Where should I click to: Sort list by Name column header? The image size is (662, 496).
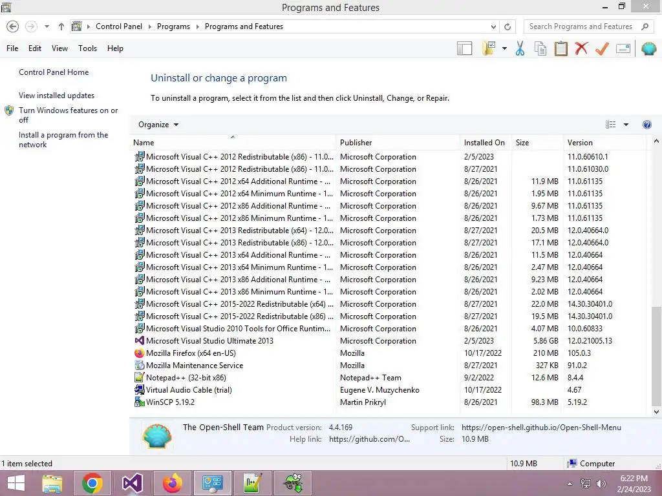pos(233,143)
